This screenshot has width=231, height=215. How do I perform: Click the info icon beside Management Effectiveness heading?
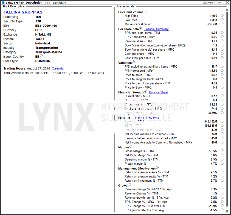(157, 168)
